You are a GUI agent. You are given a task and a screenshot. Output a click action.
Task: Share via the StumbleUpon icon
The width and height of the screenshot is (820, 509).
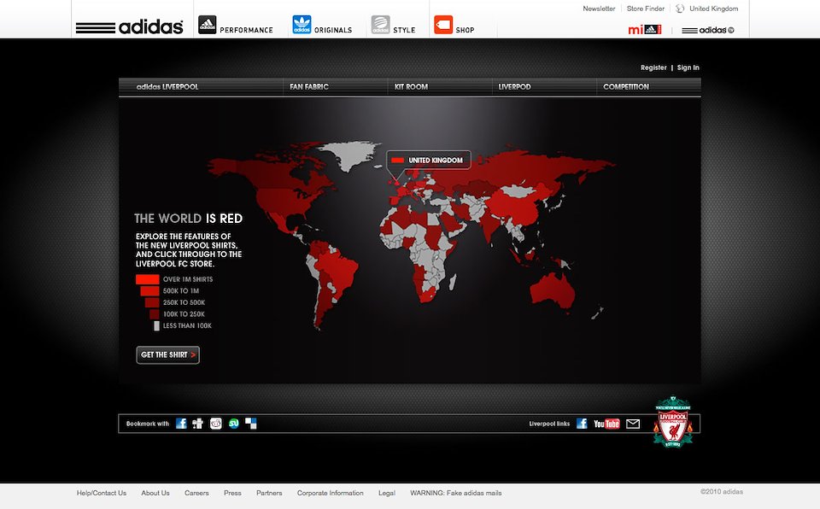pos(233,424)
